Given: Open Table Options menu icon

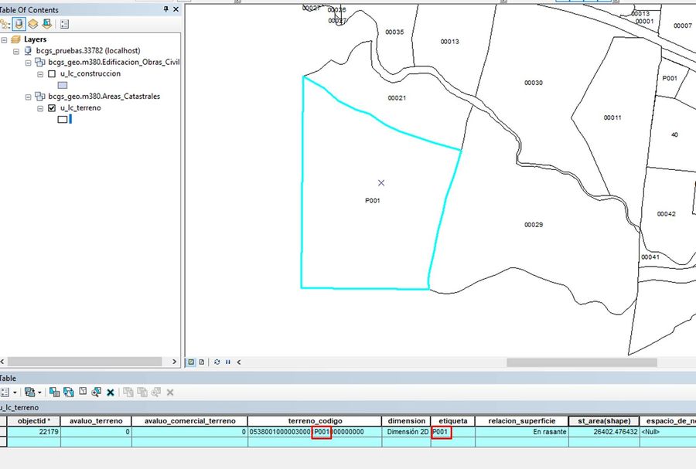Looking at the screenshot, I should 5,393.
